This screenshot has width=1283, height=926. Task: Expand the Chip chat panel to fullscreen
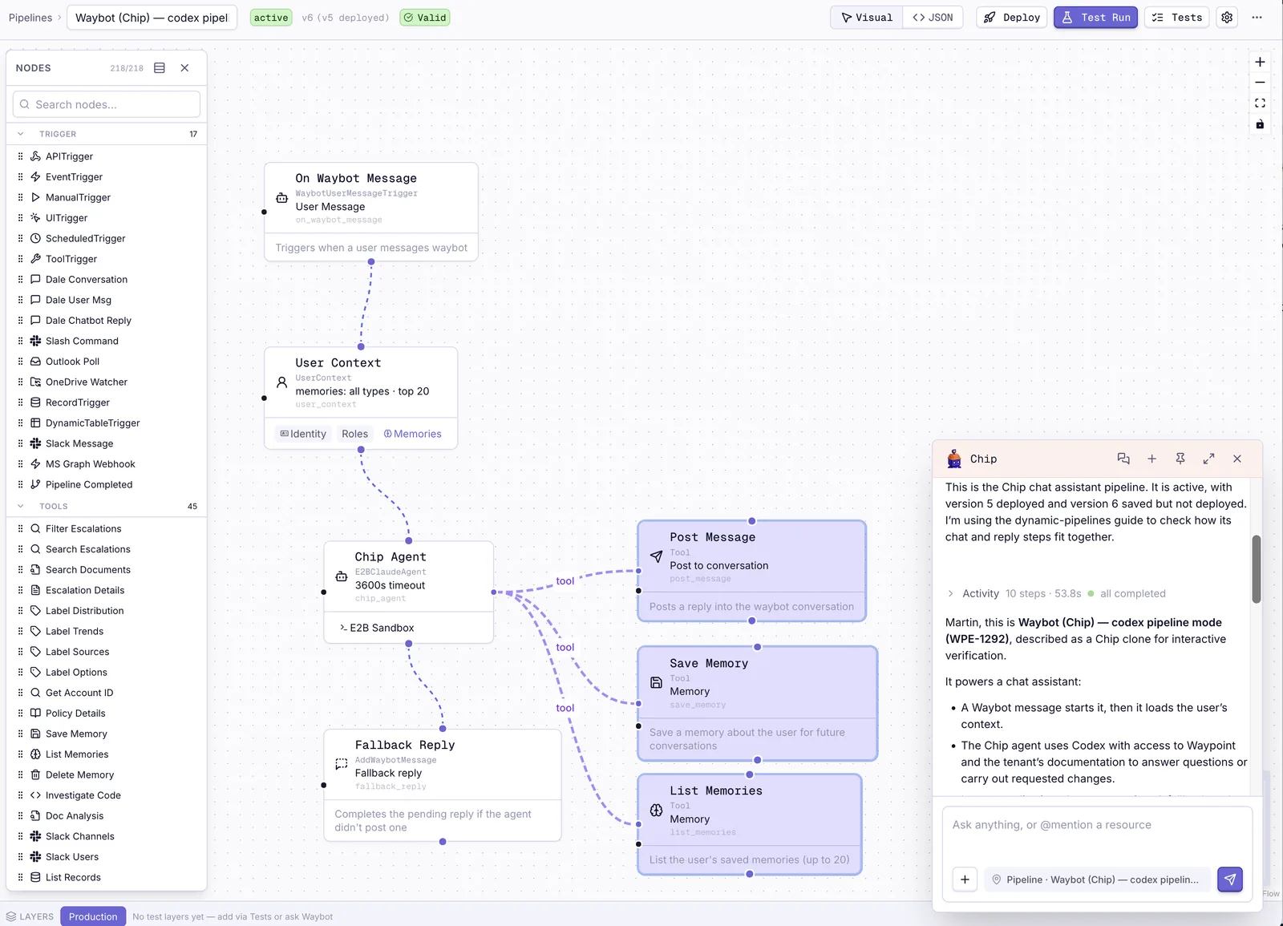(x=1208, y=459)
